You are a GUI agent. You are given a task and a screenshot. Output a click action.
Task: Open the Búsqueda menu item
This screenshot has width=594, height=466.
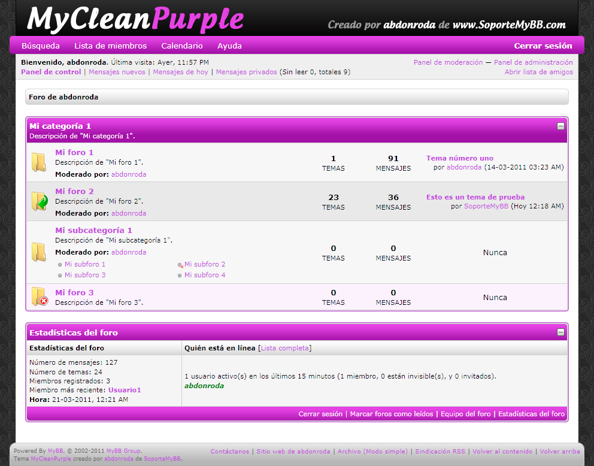[x=41, y=46]
